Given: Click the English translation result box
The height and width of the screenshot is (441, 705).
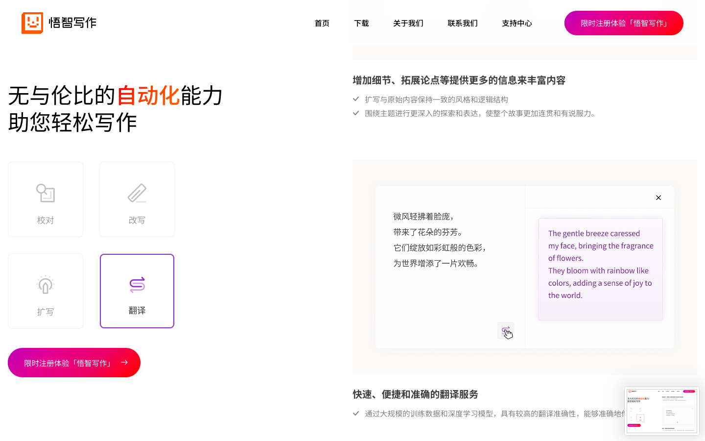Looking at the screenshot, I should [600, 269].
